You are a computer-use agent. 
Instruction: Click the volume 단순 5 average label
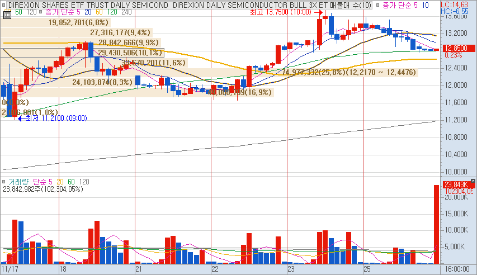click(x=42, y=182)
